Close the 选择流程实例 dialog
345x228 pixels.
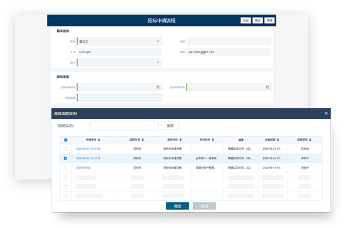click(326, 113)
